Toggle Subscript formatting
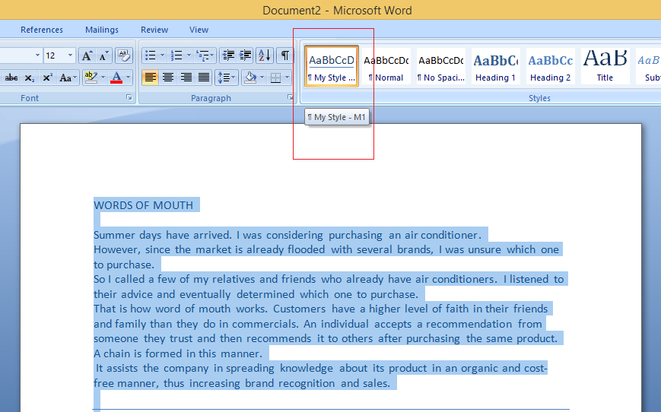The image size is (661, 412). pyautogui.click(x=29, y=78)
